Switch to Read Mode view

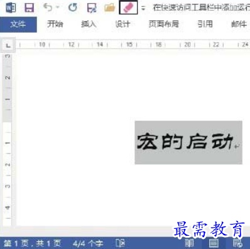(x=190, y=243)
